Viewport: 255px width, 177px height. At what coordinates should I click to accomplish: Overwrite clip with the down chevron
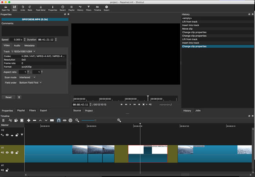pyautogui.click(x=46, y=120)
